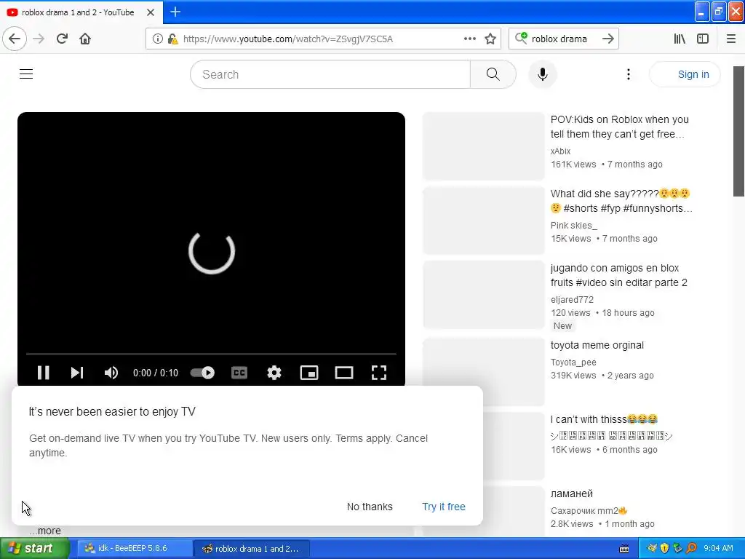Click the search engine magnifier icon
Screen dimensions: 745x559
point(521,38)
